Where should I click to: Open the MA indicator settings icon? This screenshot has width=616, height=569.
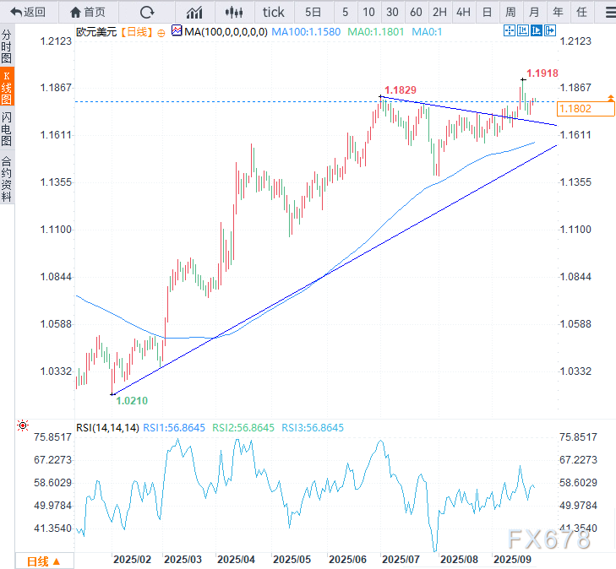pyautogui.click(x=176, y=30)
